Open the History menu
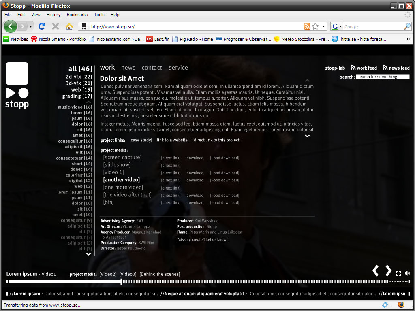Screen dimensions: 415x311 (x=53, y=15)
